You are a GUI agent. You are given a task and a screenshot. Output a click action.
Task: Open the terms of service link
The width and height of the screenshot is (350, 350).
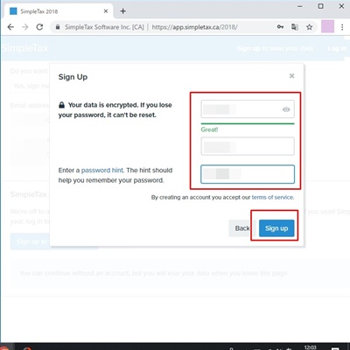point(272,198)
